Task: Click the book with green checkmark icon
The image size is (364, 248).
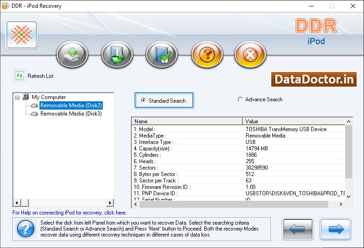Action: 162,55
